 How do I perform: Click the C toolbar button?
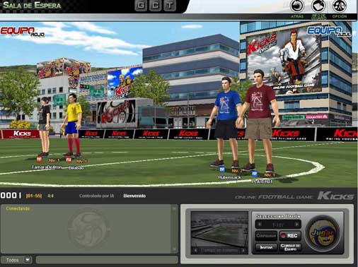pos(155,6)
